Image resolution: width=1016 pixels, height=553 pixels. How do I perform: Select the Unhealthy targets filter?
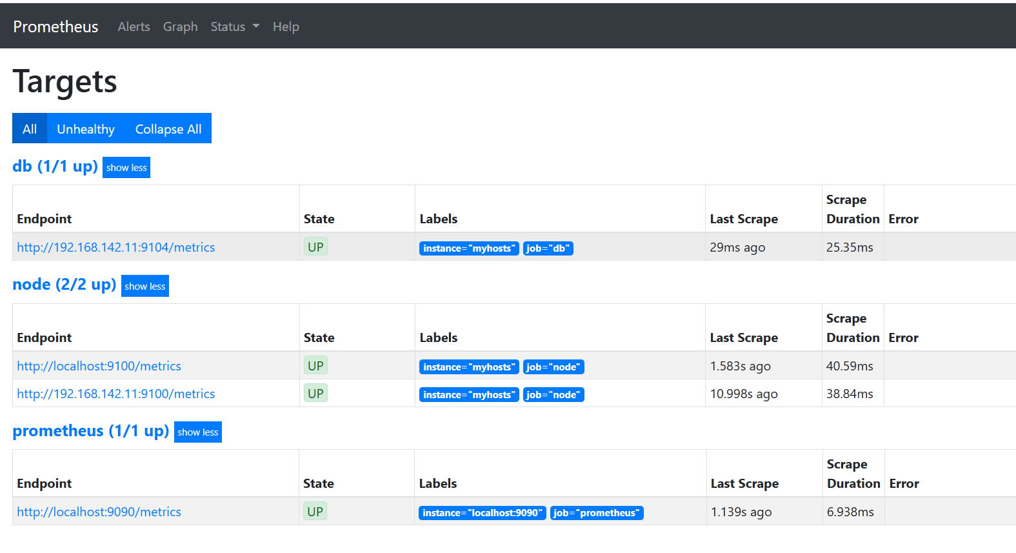[86, 128]
